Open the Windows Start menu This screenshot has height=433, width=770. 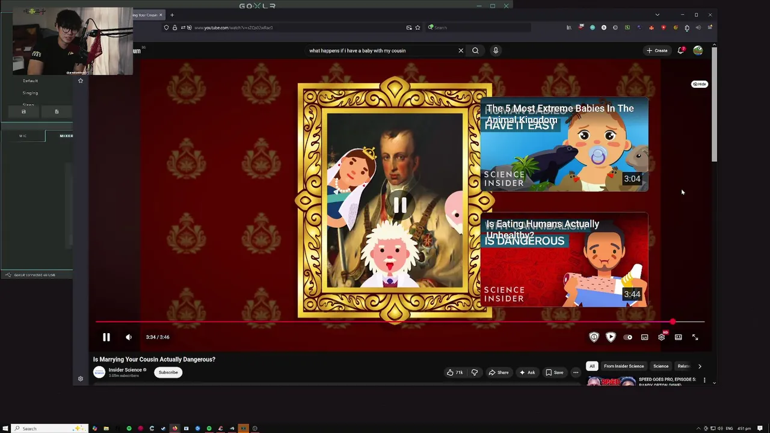(5, 429)
